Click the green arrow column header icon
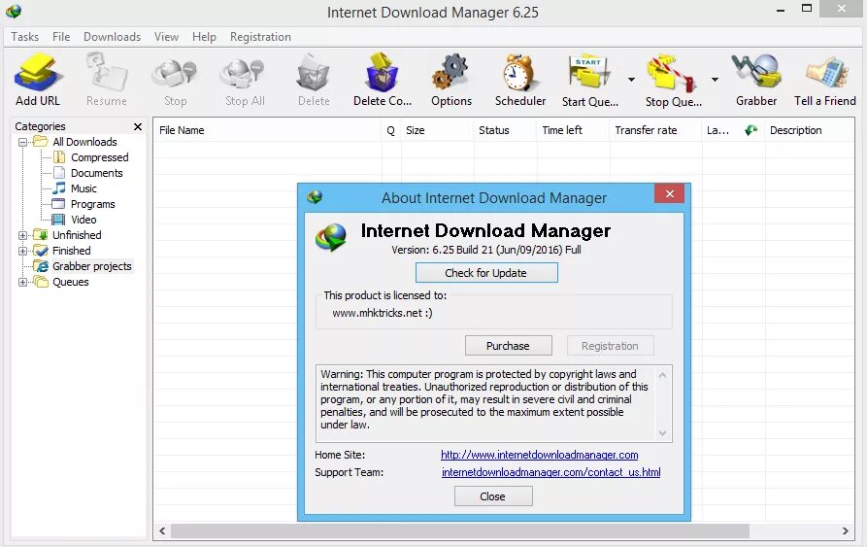 (750, 130)
